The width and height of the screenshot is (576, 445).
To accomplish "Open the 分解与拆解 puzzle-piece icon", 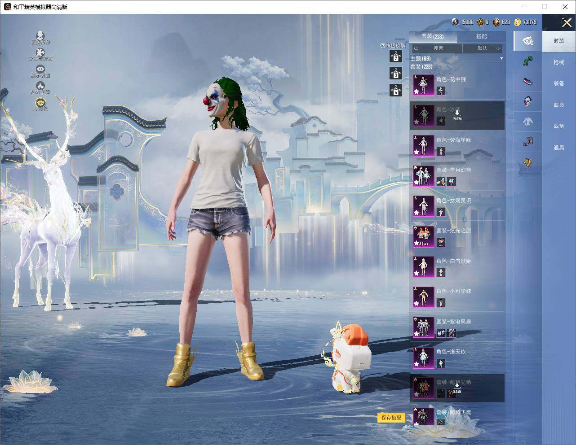I will pyautogui.click(x=40, y=53).
